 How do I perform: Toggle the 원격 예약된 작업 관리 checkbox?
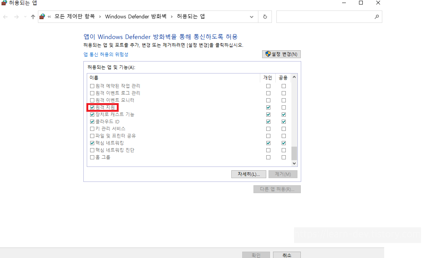[92, 86]
